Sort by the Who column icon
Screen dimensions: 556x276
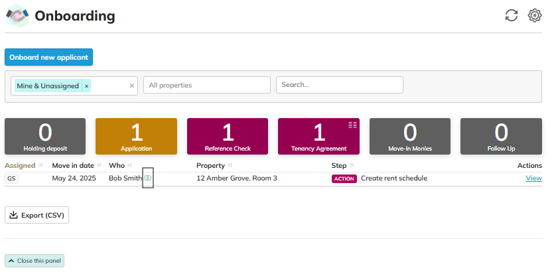tap(130, 165)
